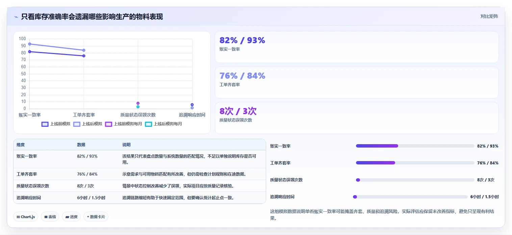The width and height of the screenshot is (512, 235).
Task: Click the 100 y-axis tick label
Action: [x=22, y=39]
